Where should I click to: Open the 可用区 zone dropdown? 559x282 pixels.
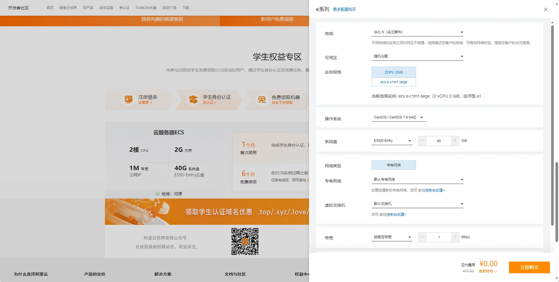[x=417, y=56]
